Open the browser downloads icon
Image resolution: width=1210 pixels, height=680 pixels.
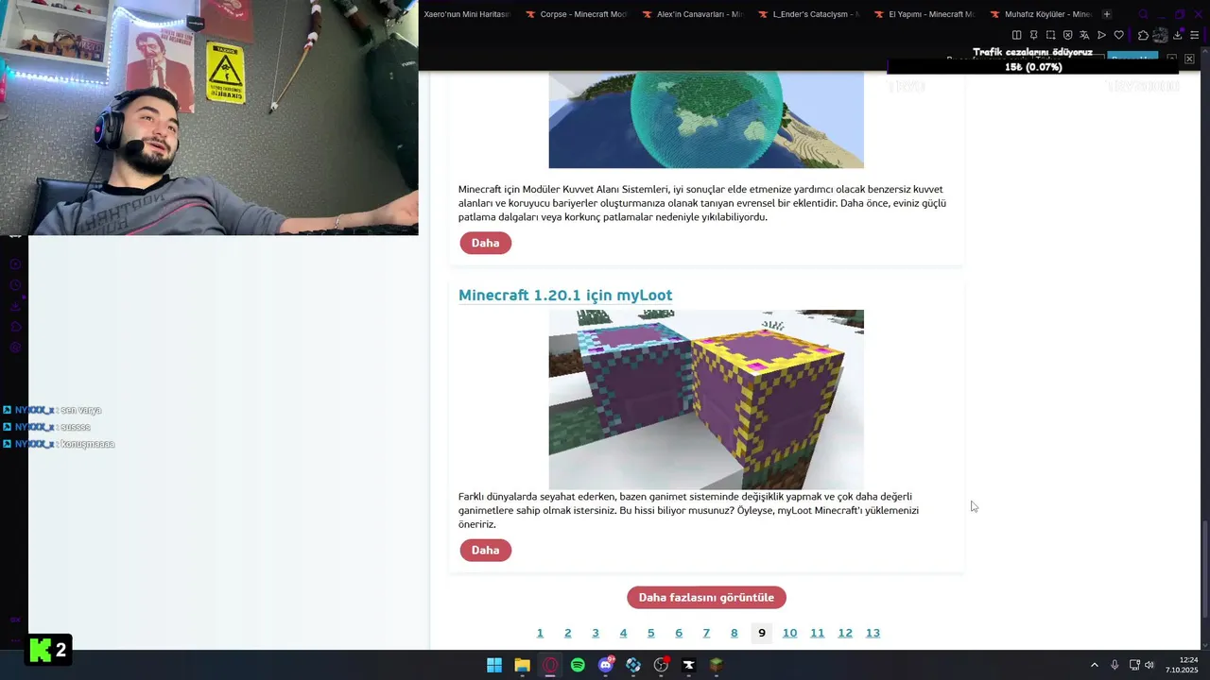(1178, 35)
